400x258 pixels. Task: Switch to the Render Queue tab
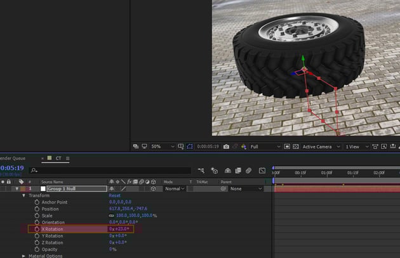[x=13, y=158]
